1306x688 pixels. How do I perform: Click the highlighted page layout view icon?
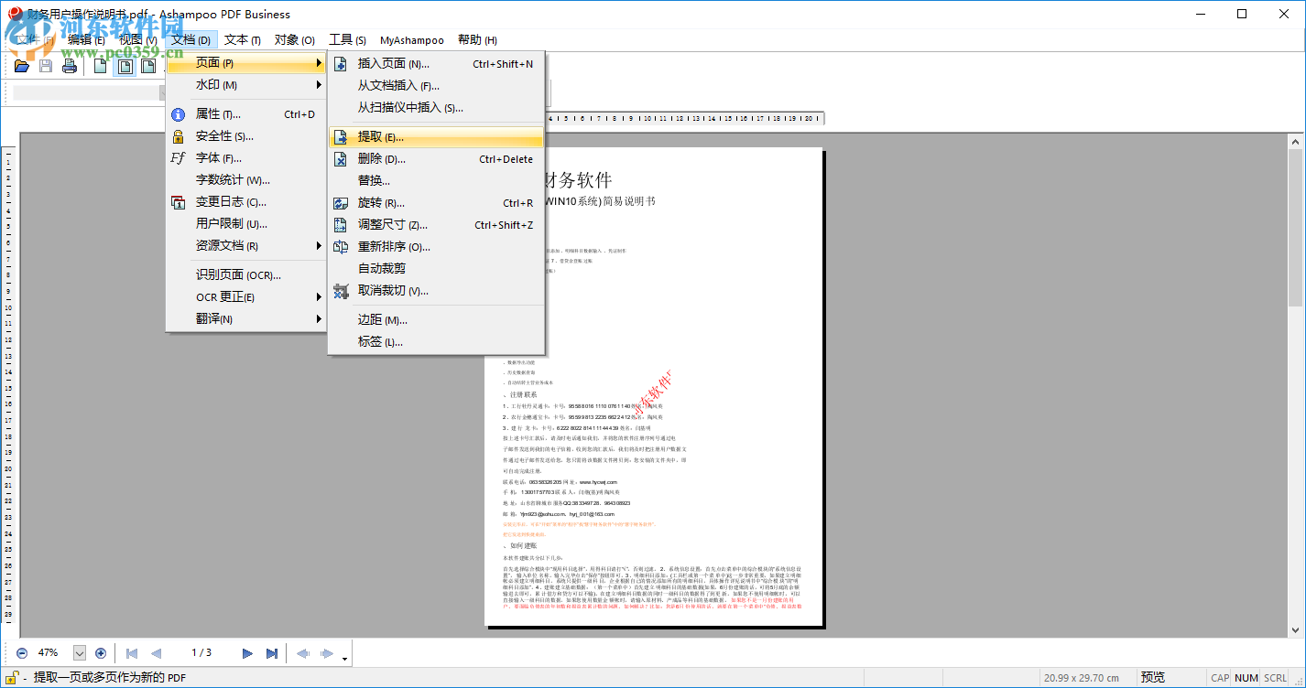(125, 66)
